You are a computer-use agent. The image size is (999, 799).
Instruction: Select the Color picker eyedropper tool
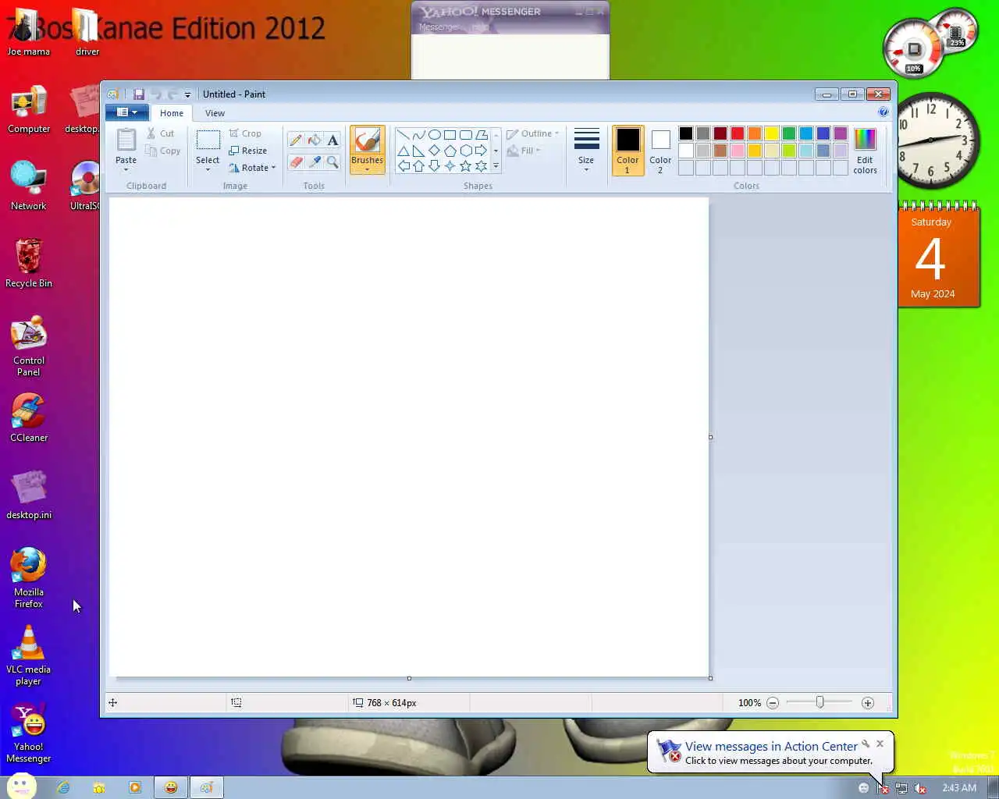pos(315,162)
